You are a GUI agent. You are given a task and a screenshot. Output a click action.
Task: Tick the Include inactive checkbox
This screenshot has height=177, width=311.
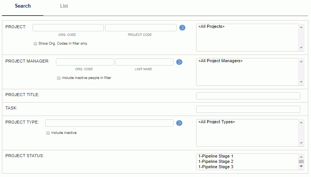pyautogui.click(x=48, y=133)
